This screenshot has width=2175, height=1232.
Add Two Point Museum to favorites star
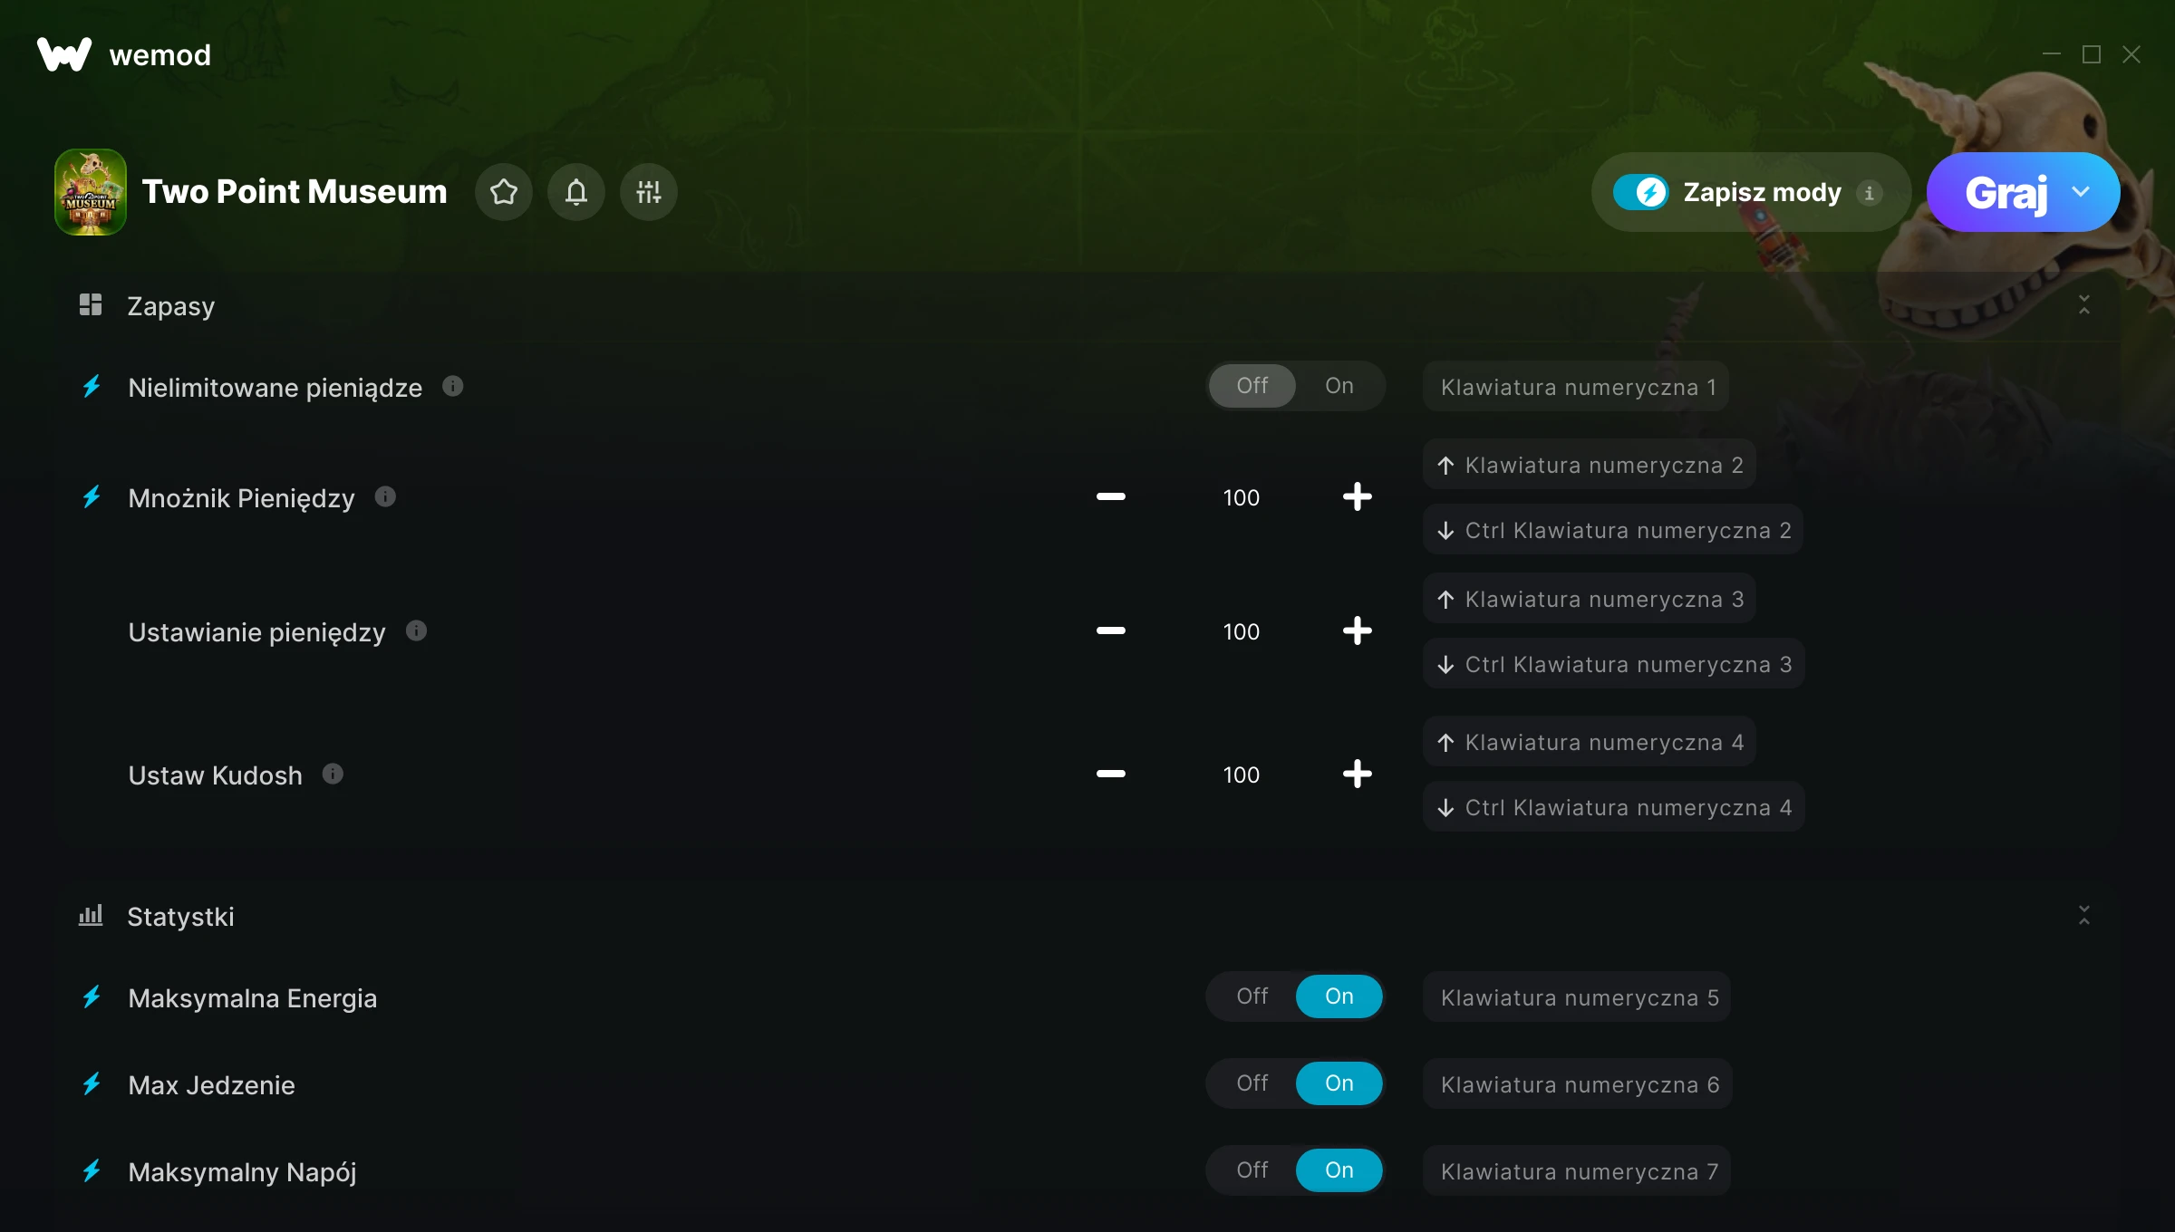[504, 192]
